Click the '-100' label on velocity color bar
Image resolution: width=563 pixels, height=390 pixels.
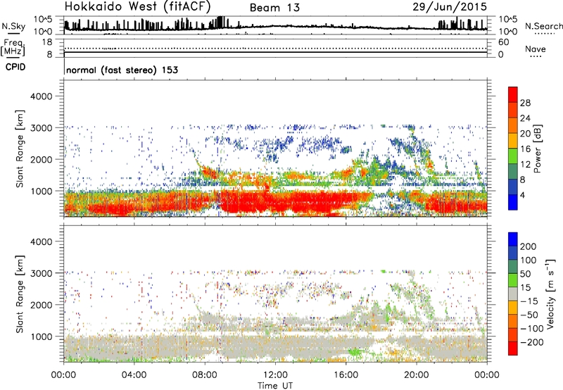click(x=531, y=328)
